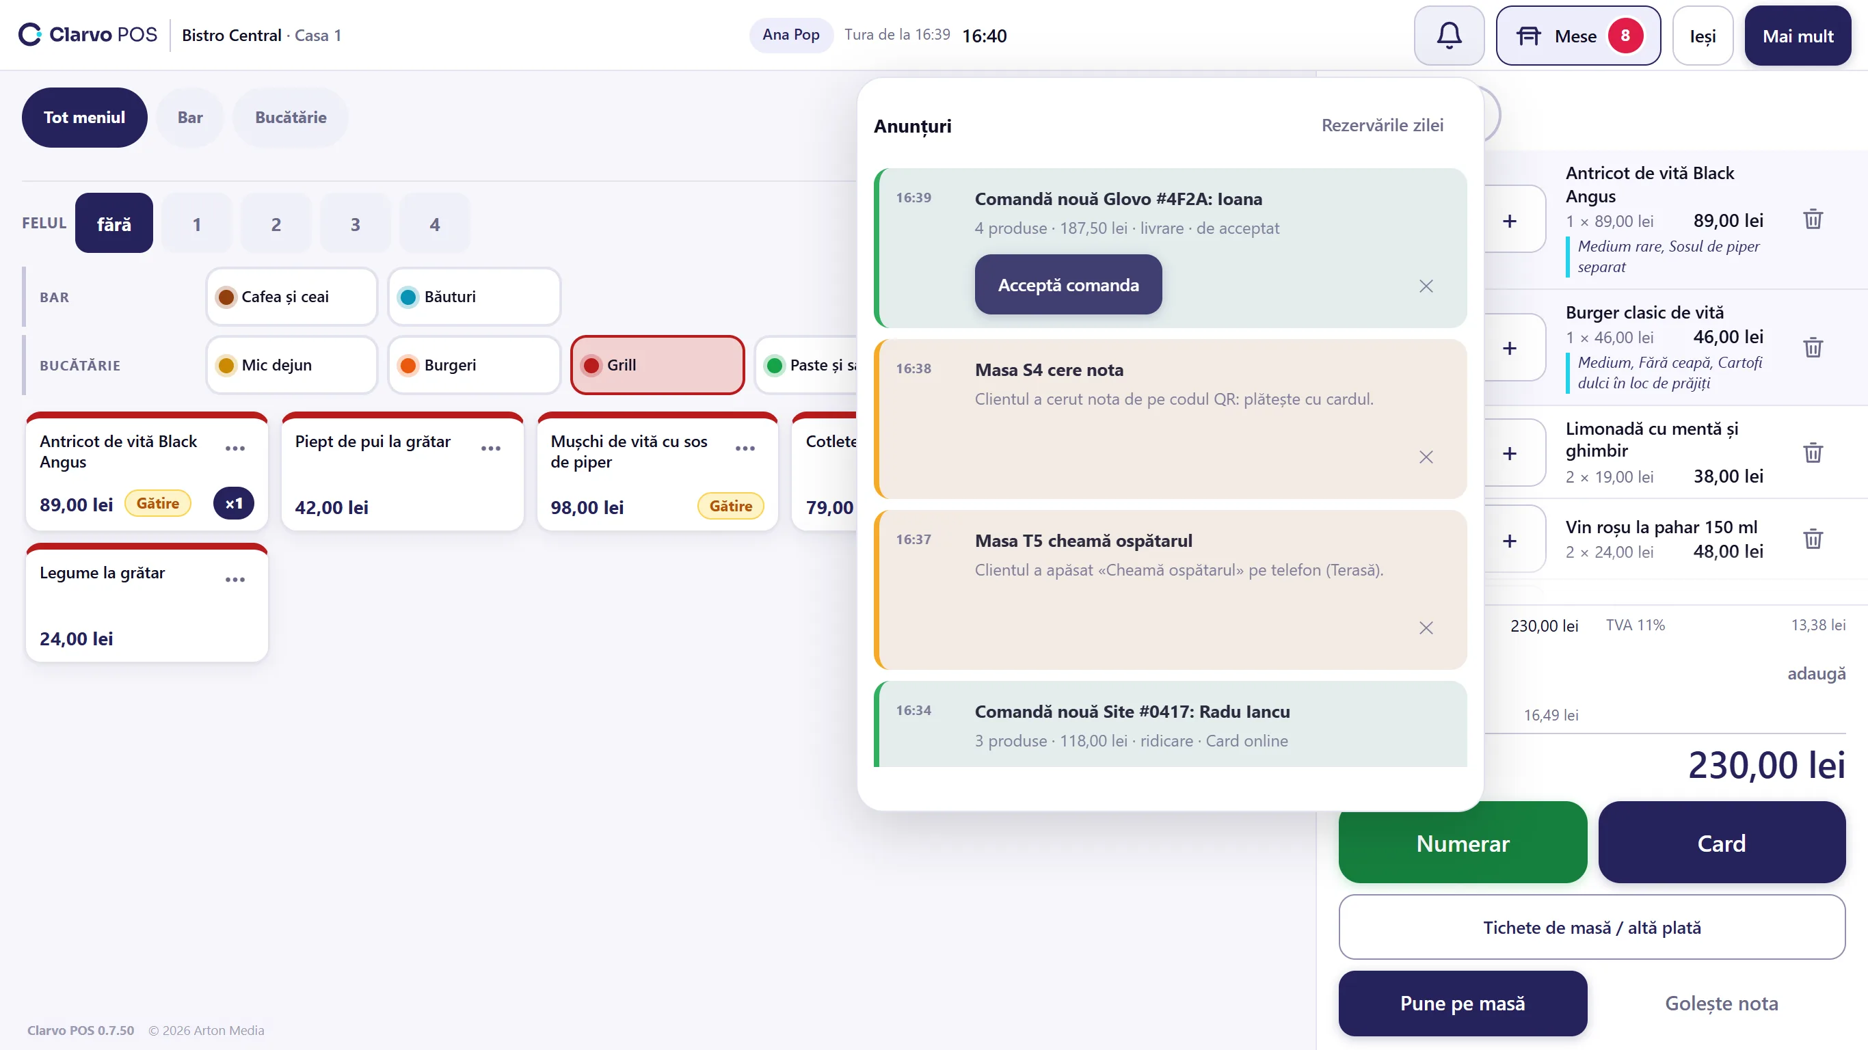Click the Ieși logout button
Viewport: 1868px width, 1050px height.
click(1703, 36)
